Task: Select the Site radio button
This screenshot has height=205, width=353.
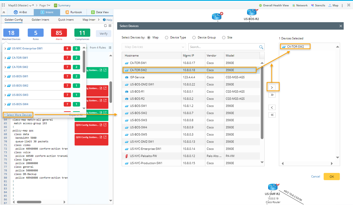Action: coord(224,38)
